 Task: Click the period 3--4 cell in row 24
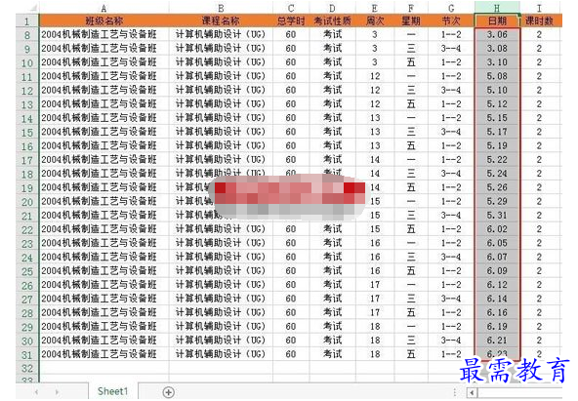click(x=451, y=257)
